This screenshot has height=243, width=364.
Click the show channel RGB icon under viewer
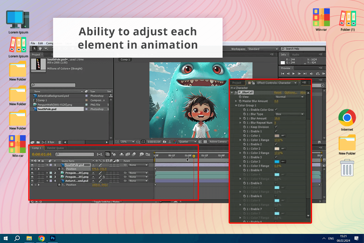[175, 142]
